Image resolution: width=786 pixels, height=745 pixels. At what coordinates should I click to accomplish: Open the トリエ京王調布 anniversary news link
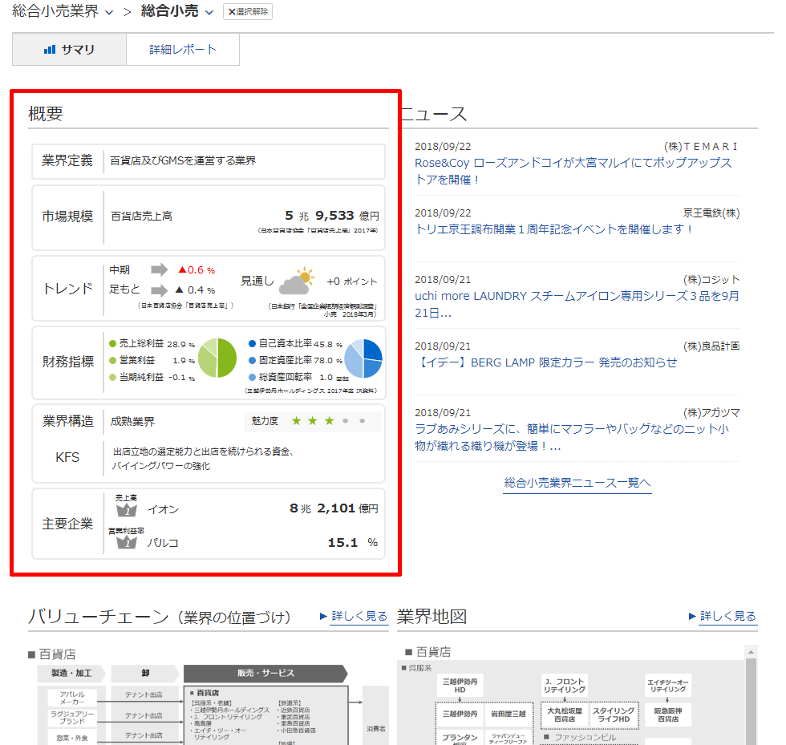(x=553, y=229)
